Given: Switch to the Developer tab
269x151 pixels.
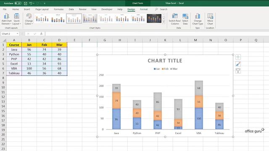Looking at the screenshot, I should pyautogui.click(x=107, y=9).
